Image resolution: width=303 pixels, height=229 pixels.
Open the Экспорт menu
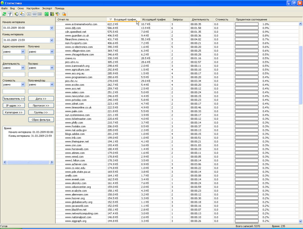pos(47,8)
